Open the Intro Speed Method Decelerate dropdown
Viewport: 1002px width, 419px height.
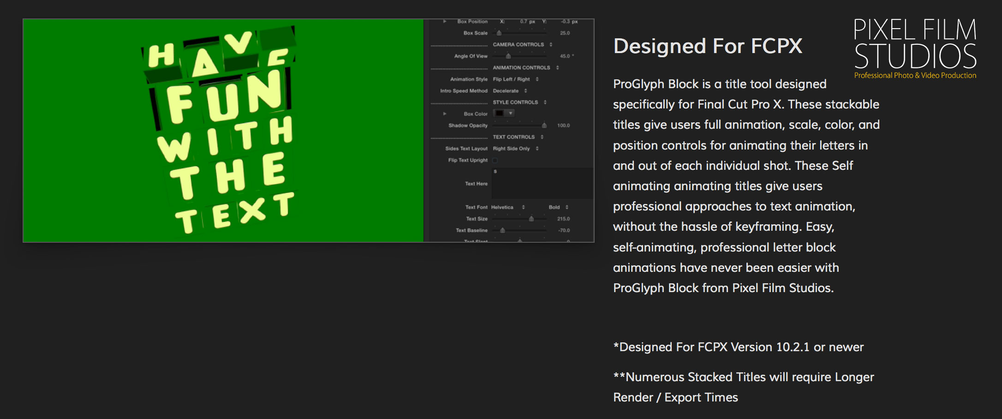point(510,91)
